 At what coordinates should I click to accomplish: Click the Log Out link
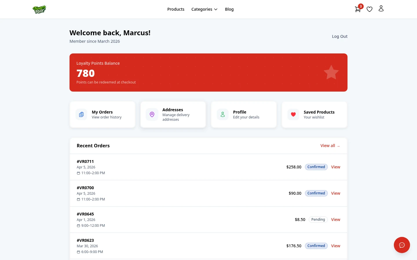pyautogui.click(x=340, y=36)
